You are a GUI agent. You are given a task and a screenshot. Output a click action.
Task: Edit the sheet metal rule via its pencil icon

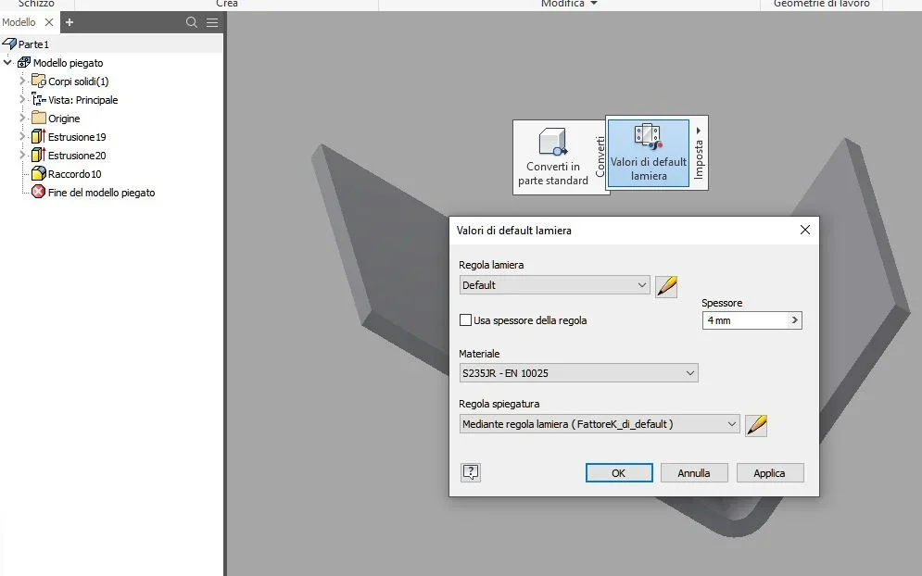666,286
